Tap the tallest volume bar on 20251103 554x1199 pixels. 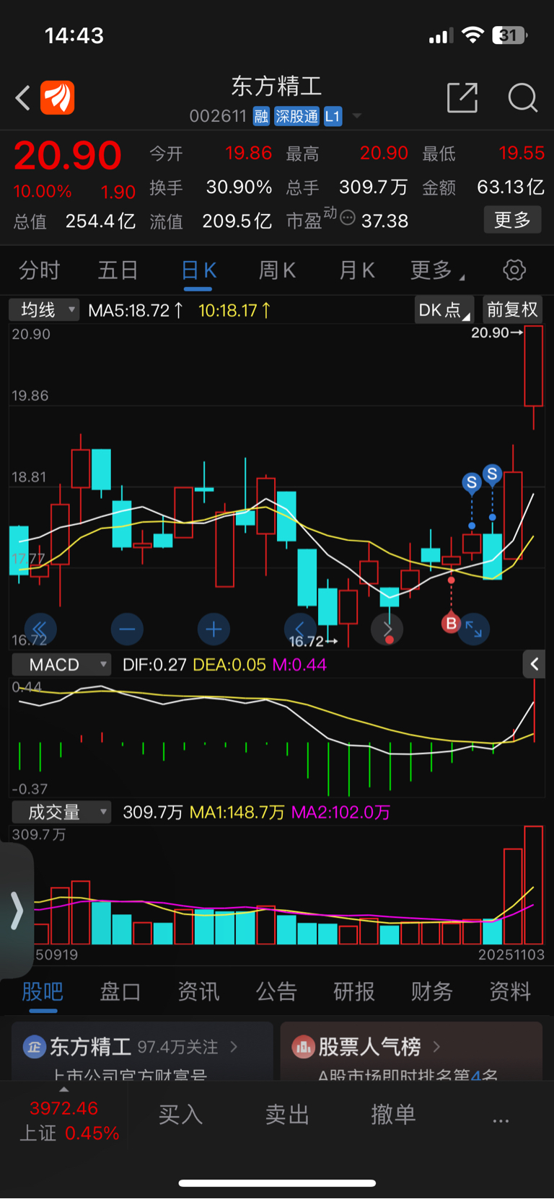pos(534,885)
